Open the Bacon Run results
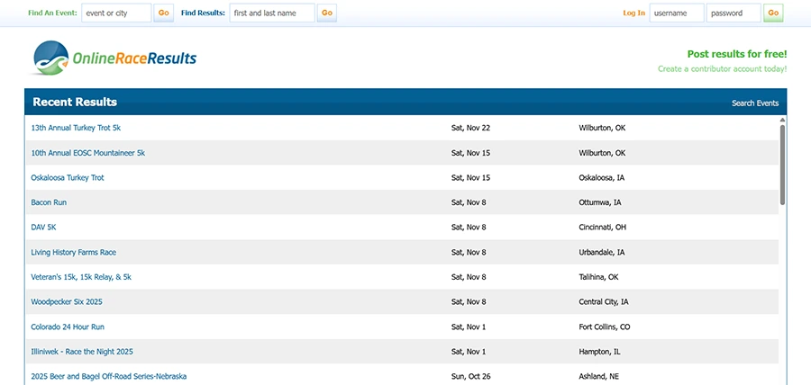The image size is (811, 385). tap(49, 202)
